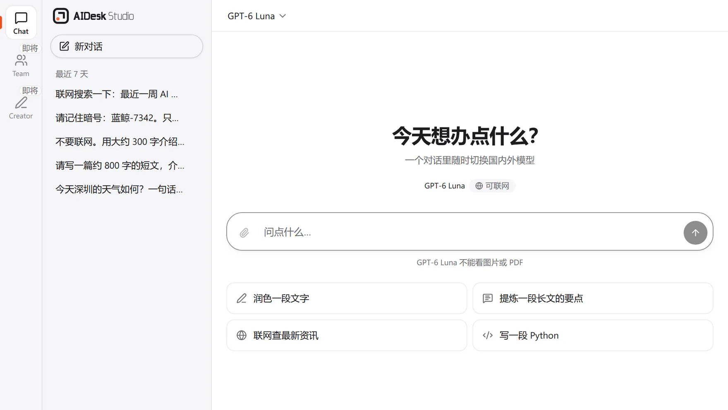Click the paperclip attachment icon
Image resolution: width=728 pixels, height=410 pixels.
(244, 232)
